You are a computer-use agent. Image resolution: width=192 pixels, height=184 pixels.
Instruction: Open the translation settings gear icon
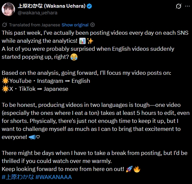pos(92,25)
